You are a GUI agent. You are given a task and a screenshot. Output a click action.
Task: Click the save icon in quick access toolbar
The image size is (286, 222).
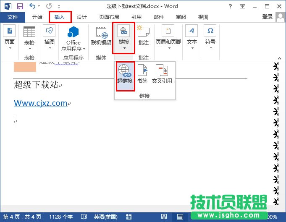[x=20, y=6]
